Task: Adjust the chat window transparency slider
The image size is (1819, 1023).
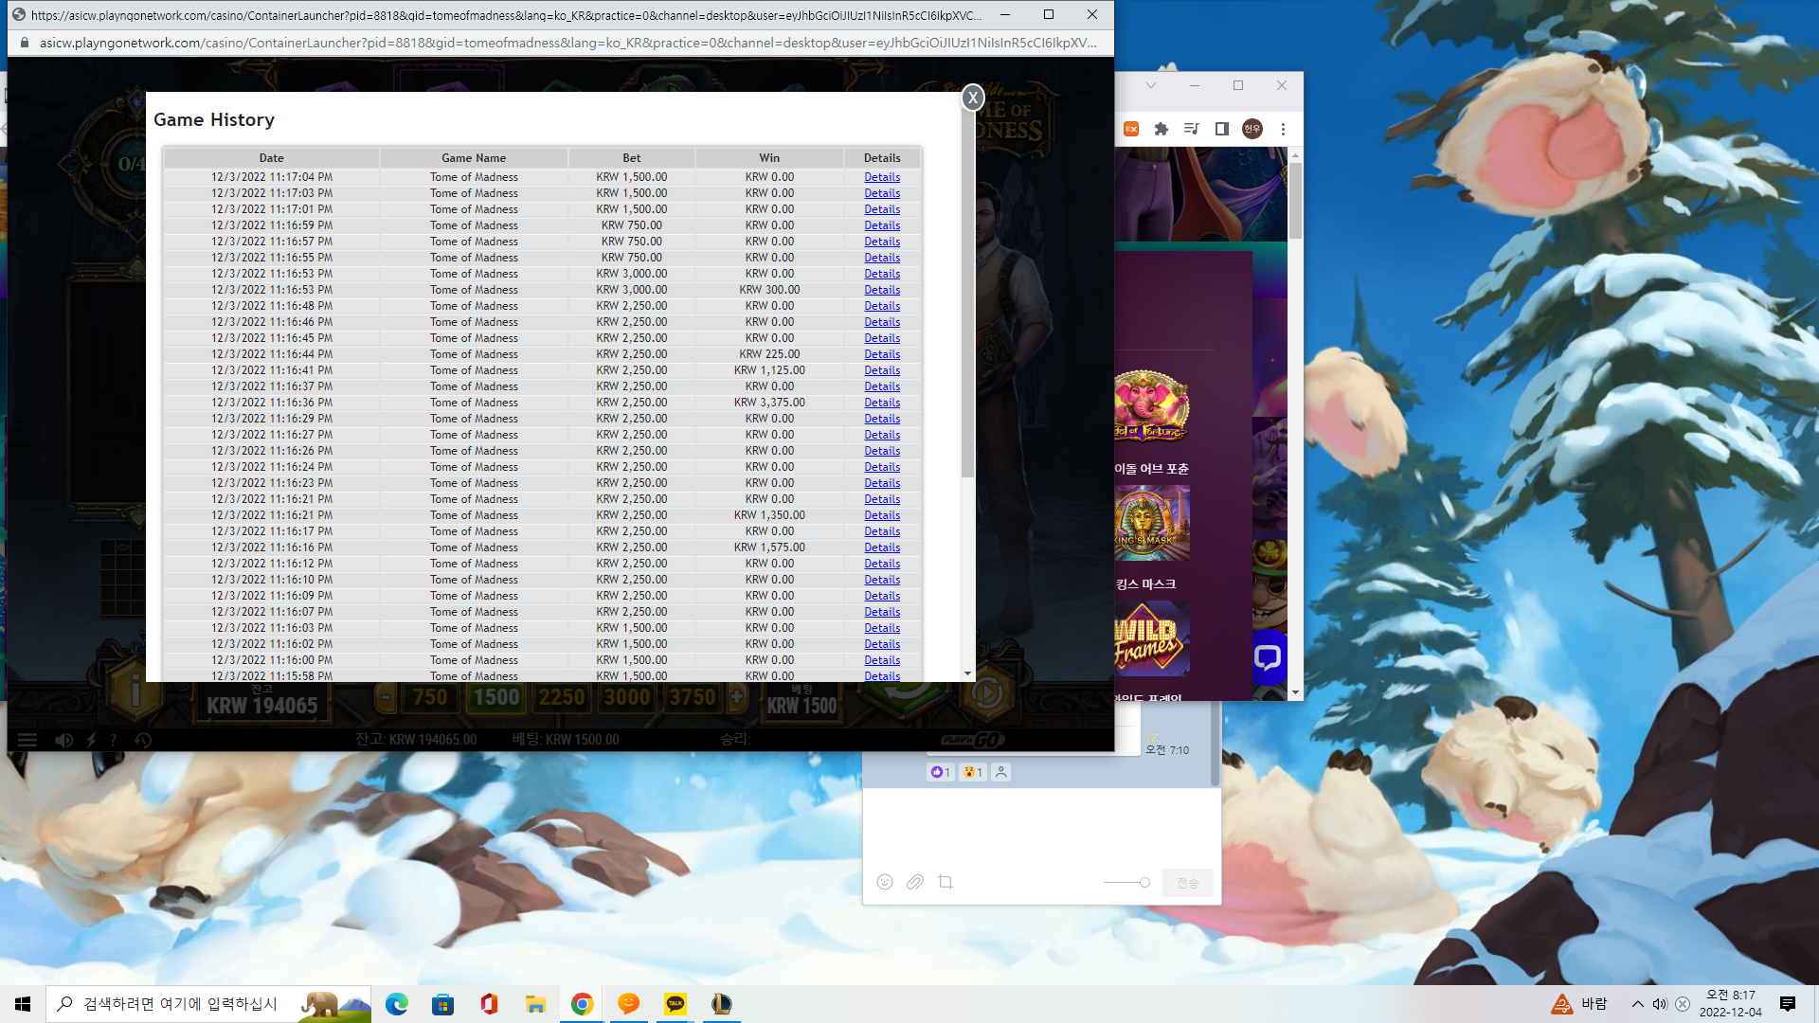Action: [1126, 882]
